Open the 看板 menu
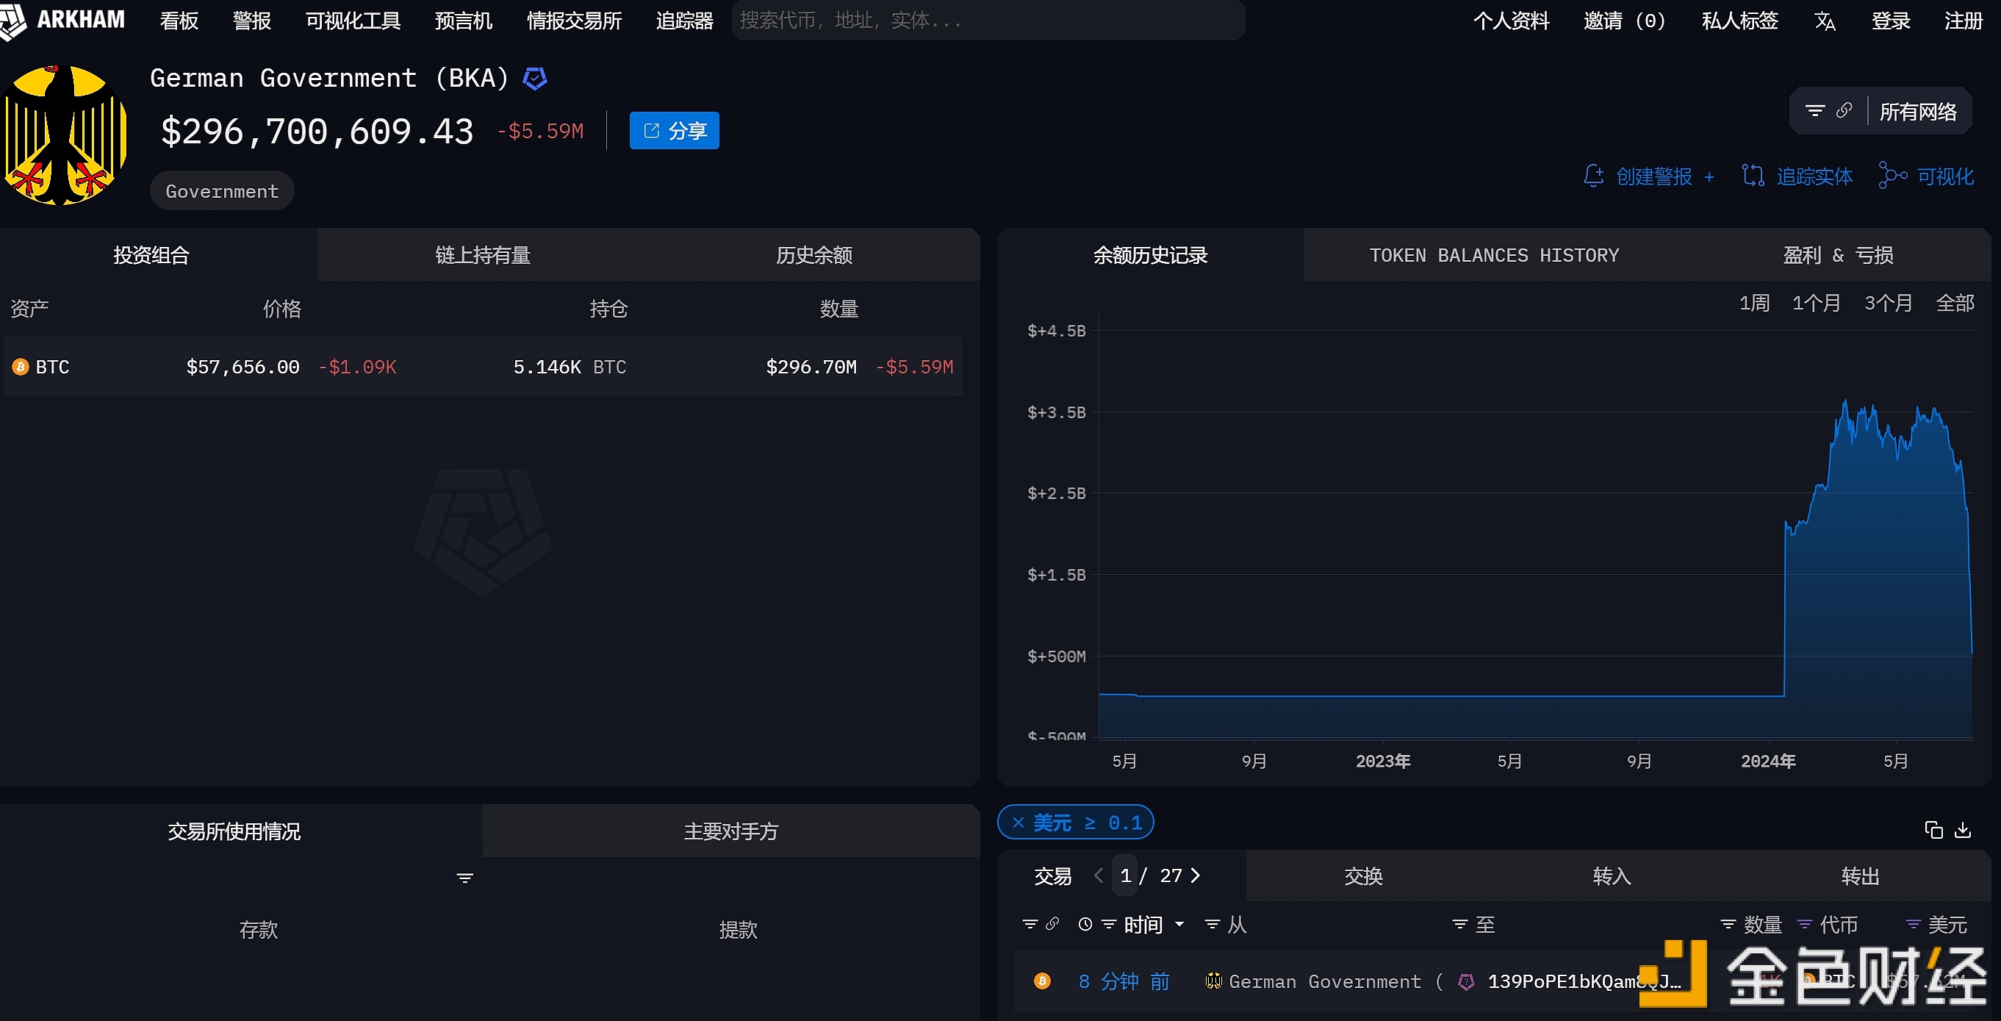Viewport: 2001px width, 1021px height. pyautogui.click(x=179, y=21)
